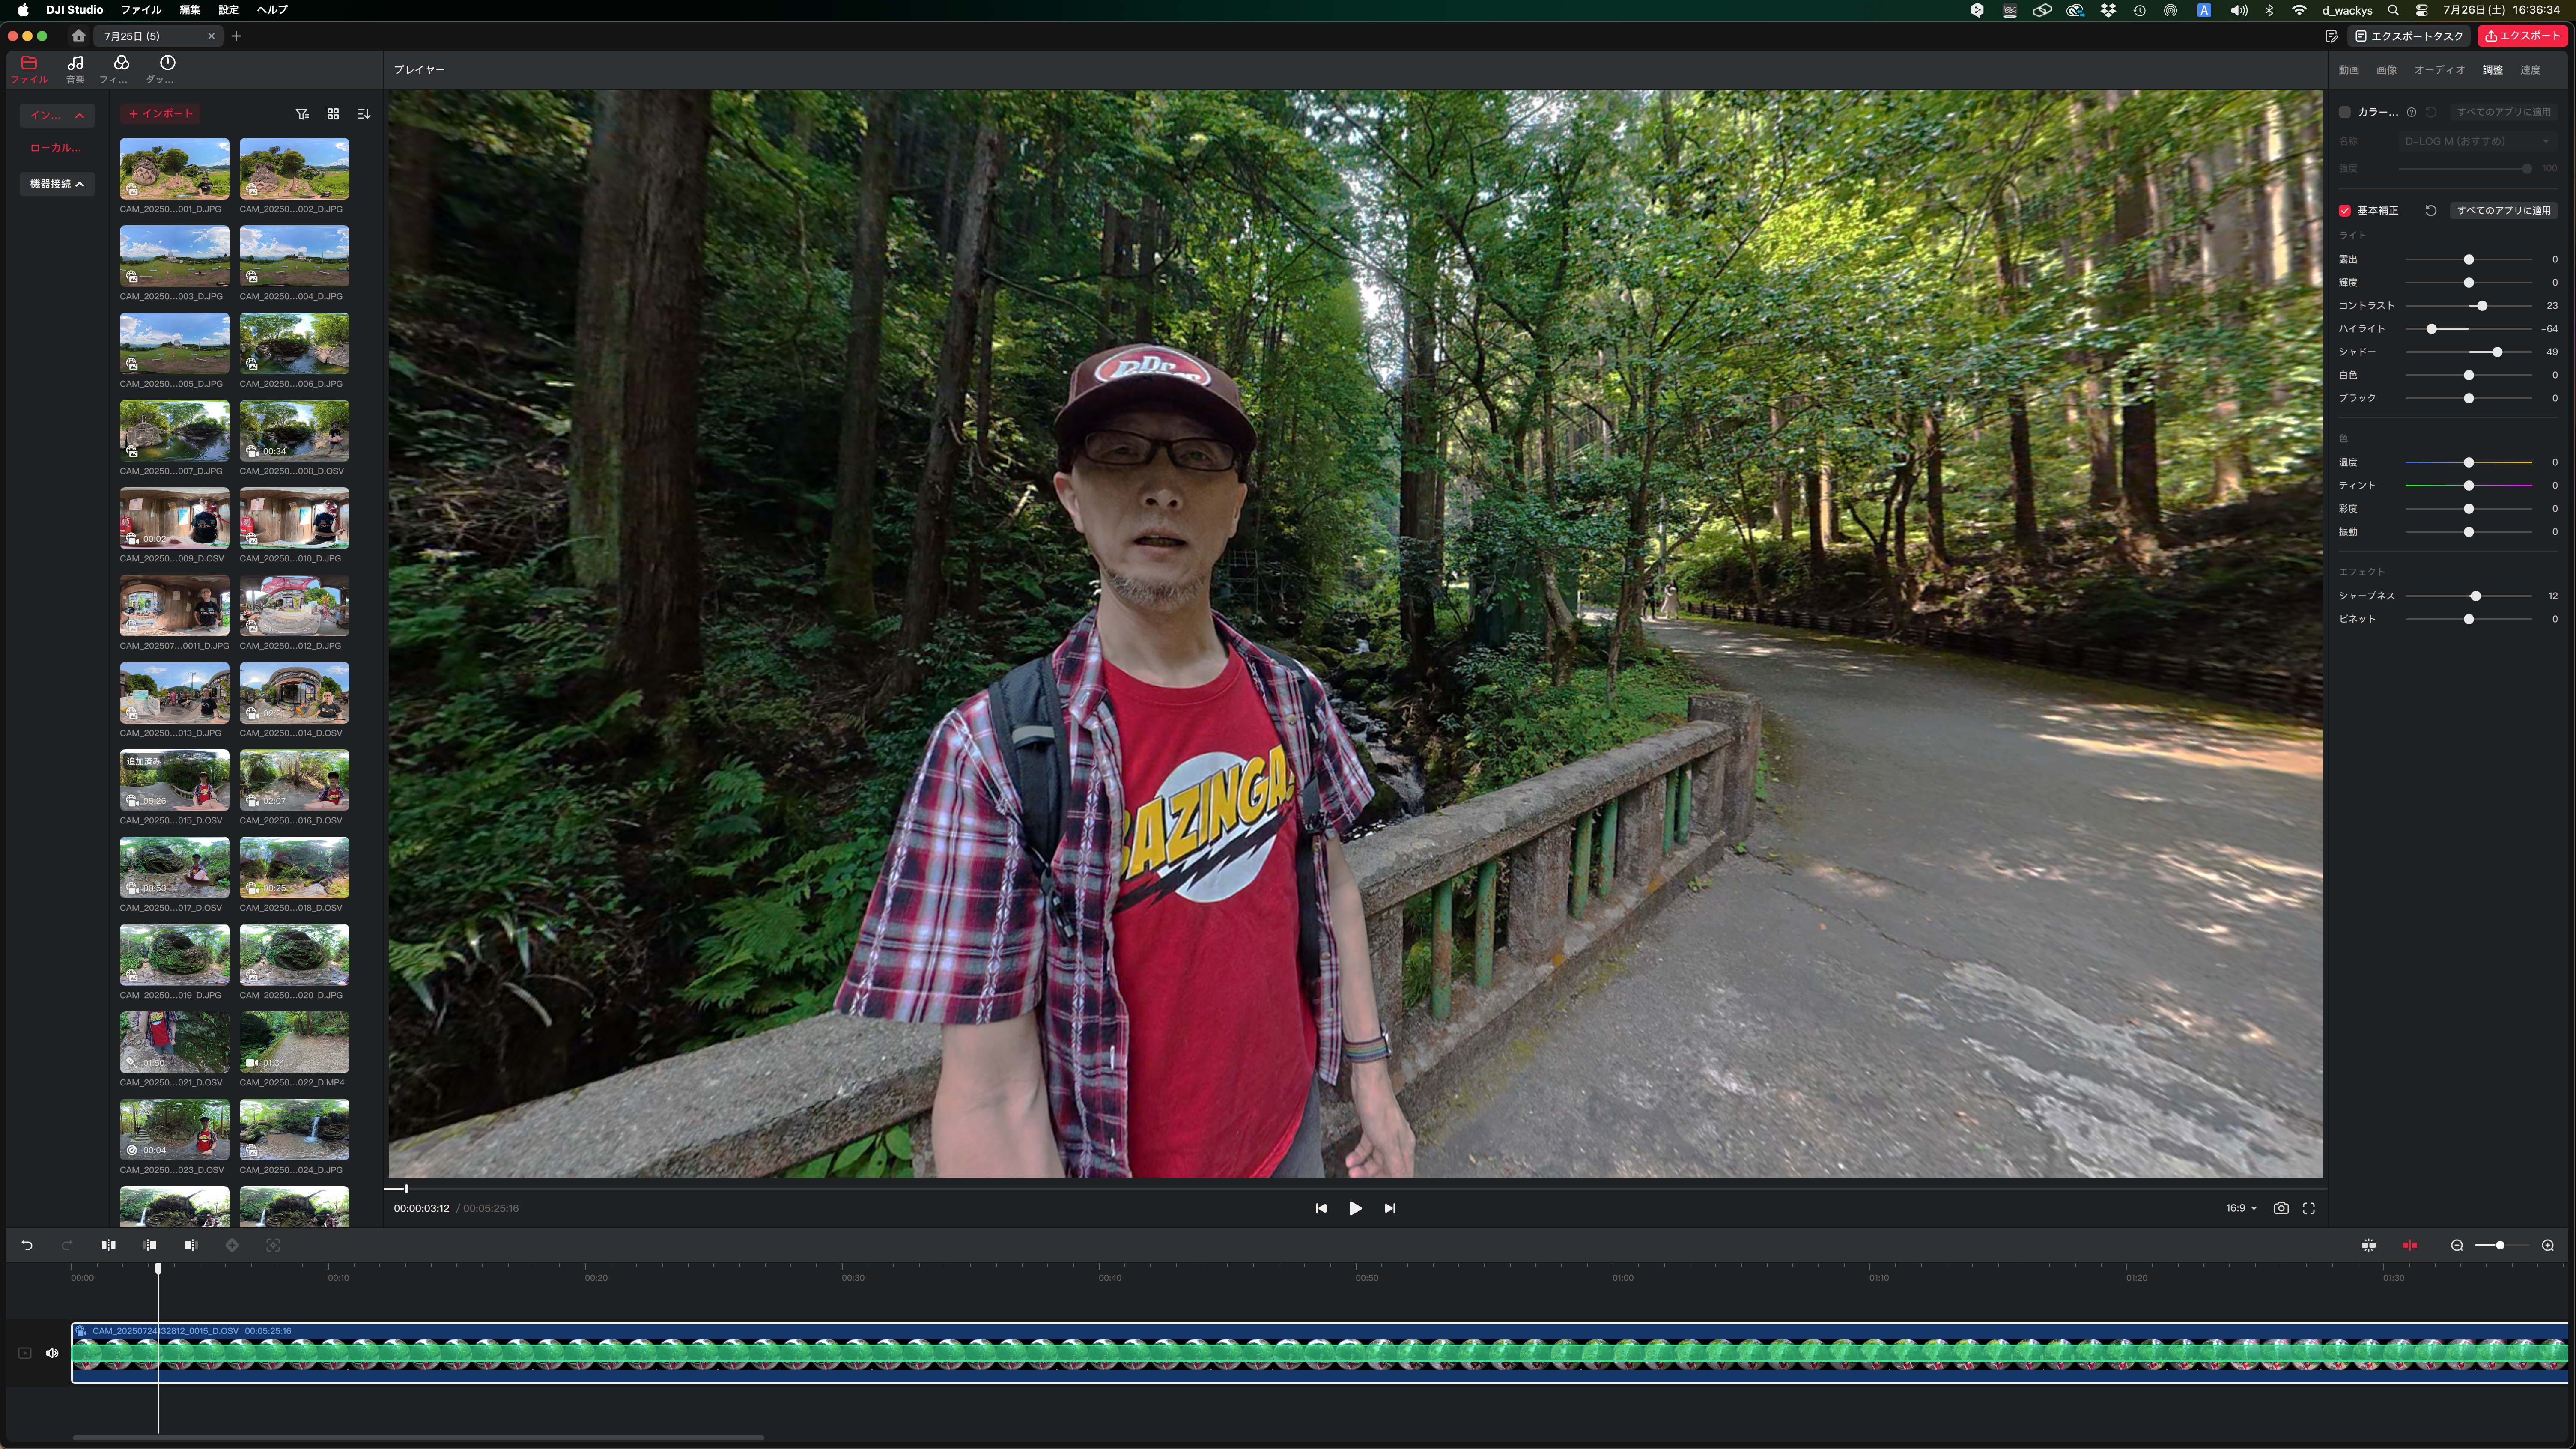2576x1449 pixels.
Task: Click the subject tracking icon in timeline toolbar
Action: click(273, 1245)
